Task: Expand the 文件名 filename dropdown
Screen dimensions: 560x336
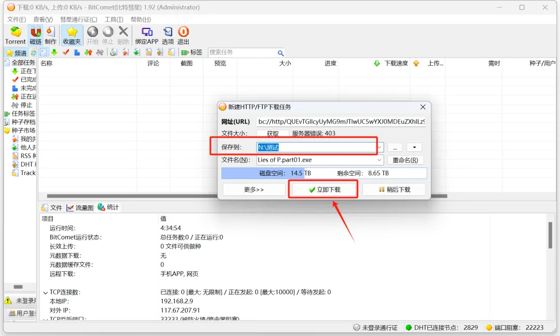Action: [x=380, y=160]
